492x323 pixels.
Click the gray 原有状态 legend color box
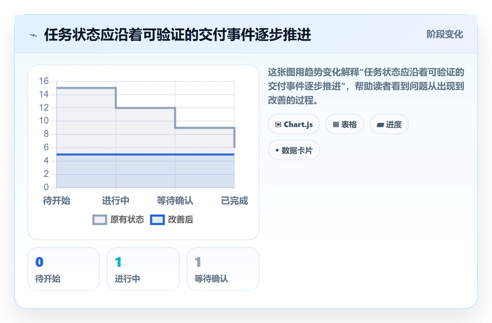tap(100, 220)
